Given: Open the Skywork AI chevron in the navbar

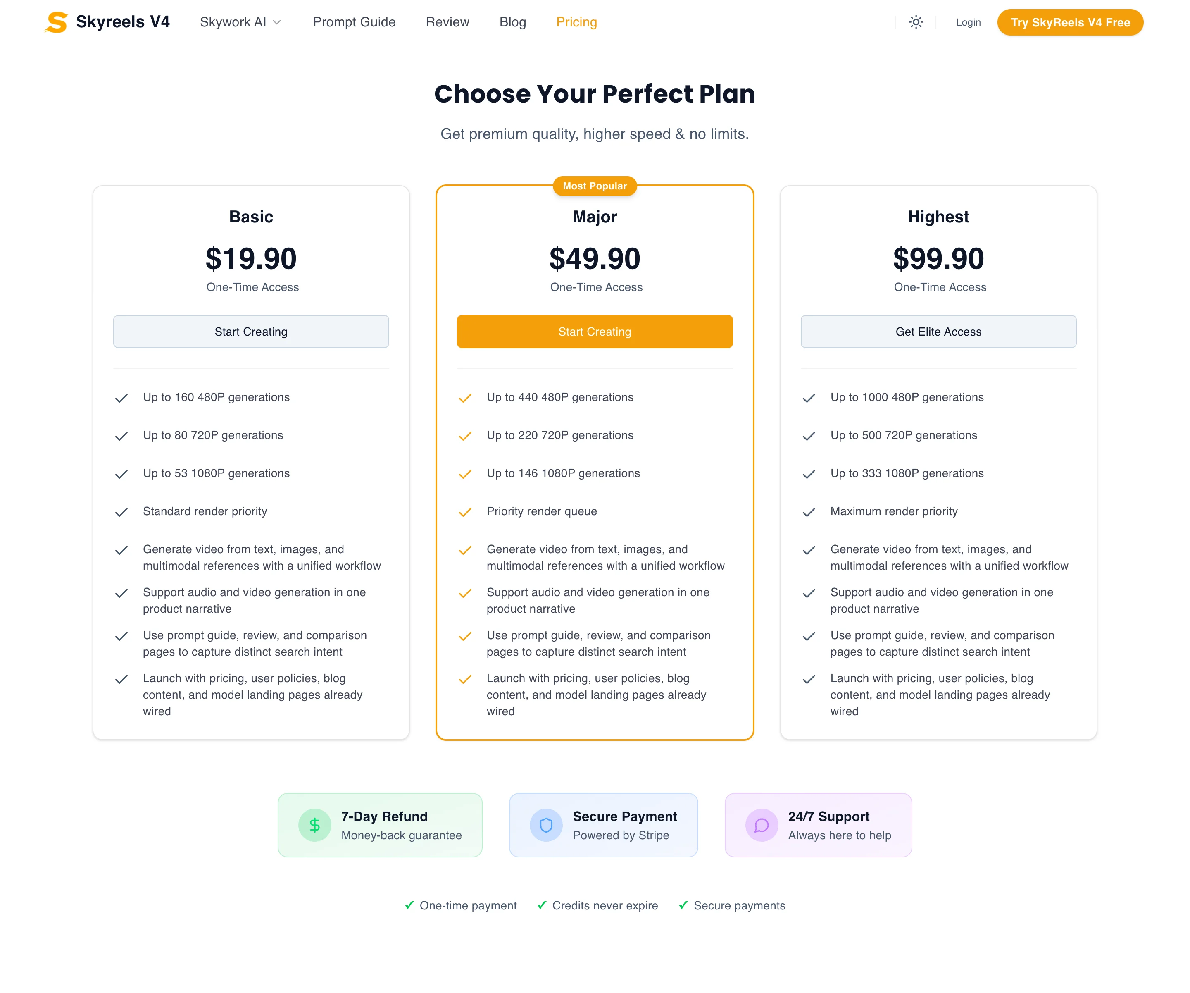Looking at the screenshot, I should (277, 23).
